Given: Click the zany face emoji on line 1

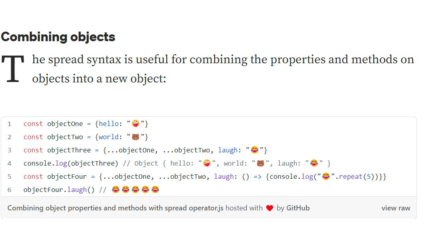Looking at the screenshot, I should point(136,124).
